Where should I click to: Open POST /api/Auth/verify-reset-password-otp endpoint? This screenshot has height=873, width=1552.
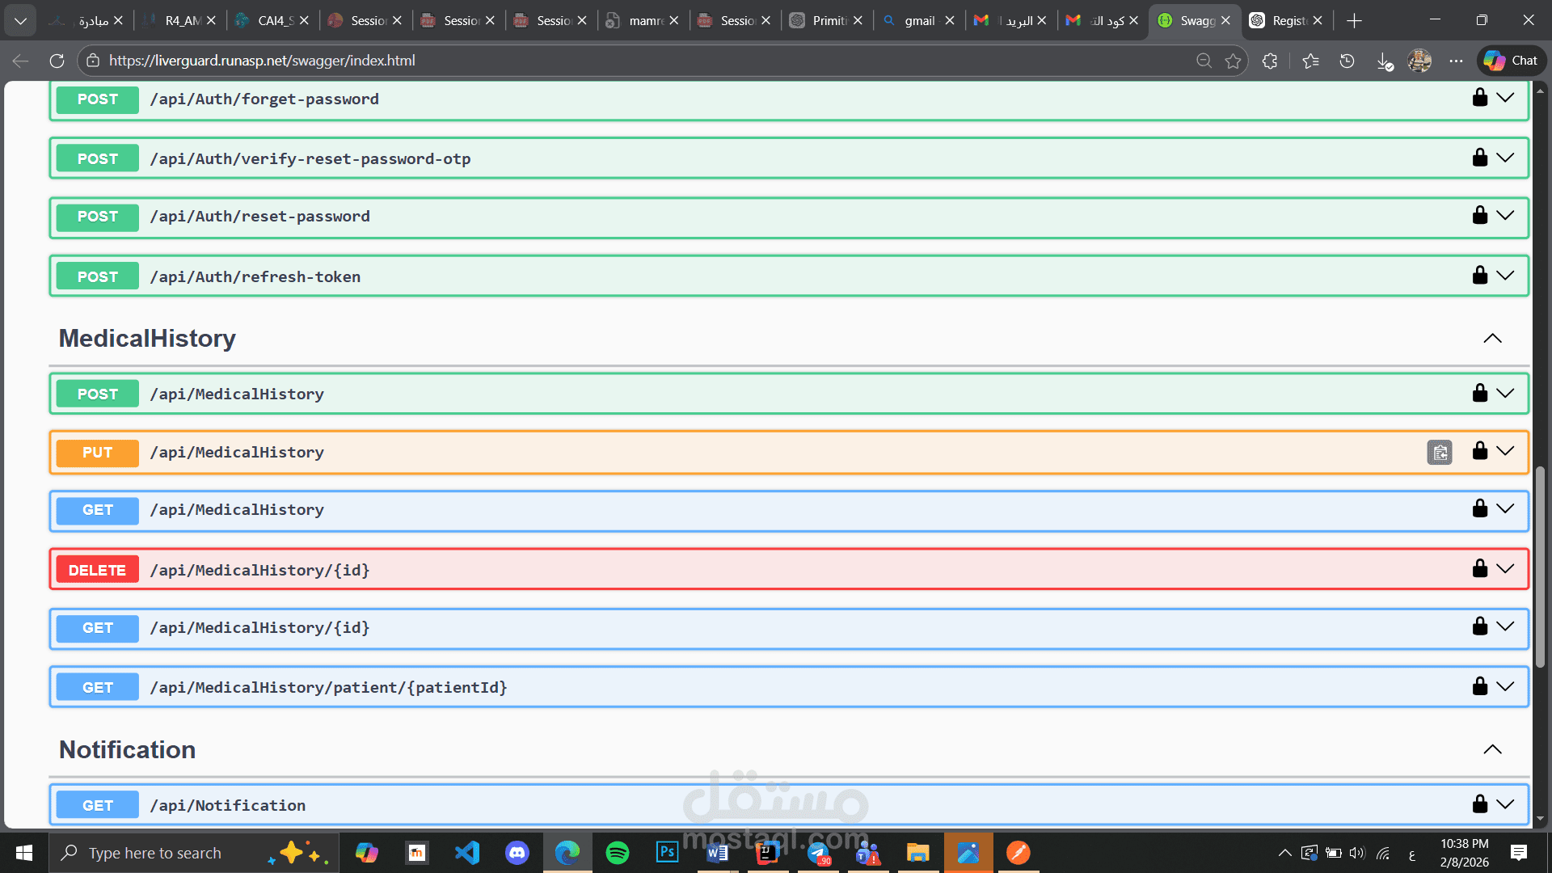pos(310,159)
